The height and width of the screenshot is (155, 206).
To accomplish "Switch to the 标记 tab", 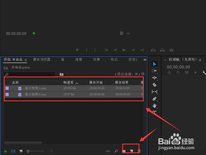I will tap(114, 60).
